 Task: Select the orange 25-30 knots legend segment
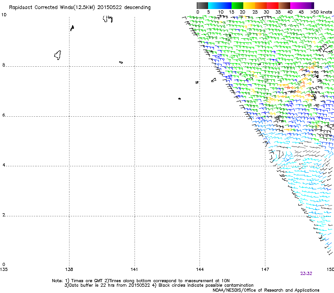261,5
